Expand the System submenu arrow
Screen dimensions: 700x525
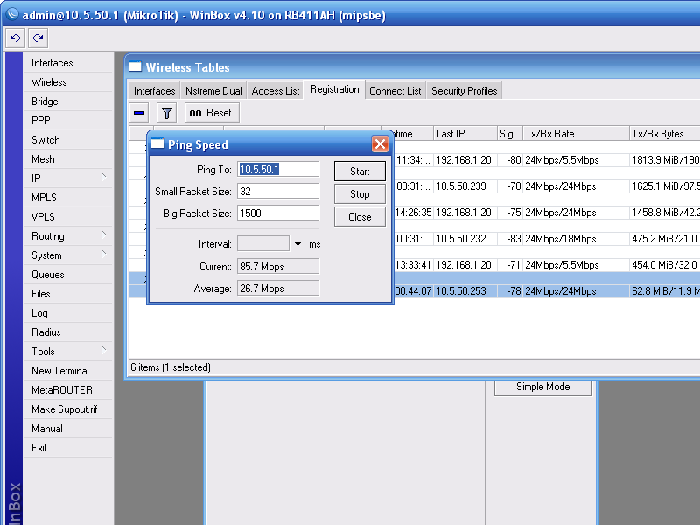pyautogui.click(x=103, y=254)
